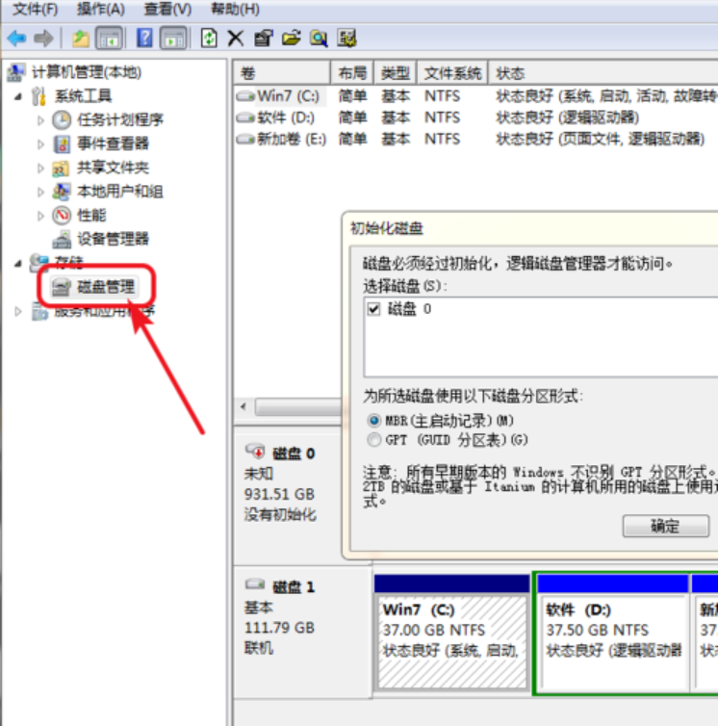Select the MBR (主启动记录) radio button

(374, 421)
